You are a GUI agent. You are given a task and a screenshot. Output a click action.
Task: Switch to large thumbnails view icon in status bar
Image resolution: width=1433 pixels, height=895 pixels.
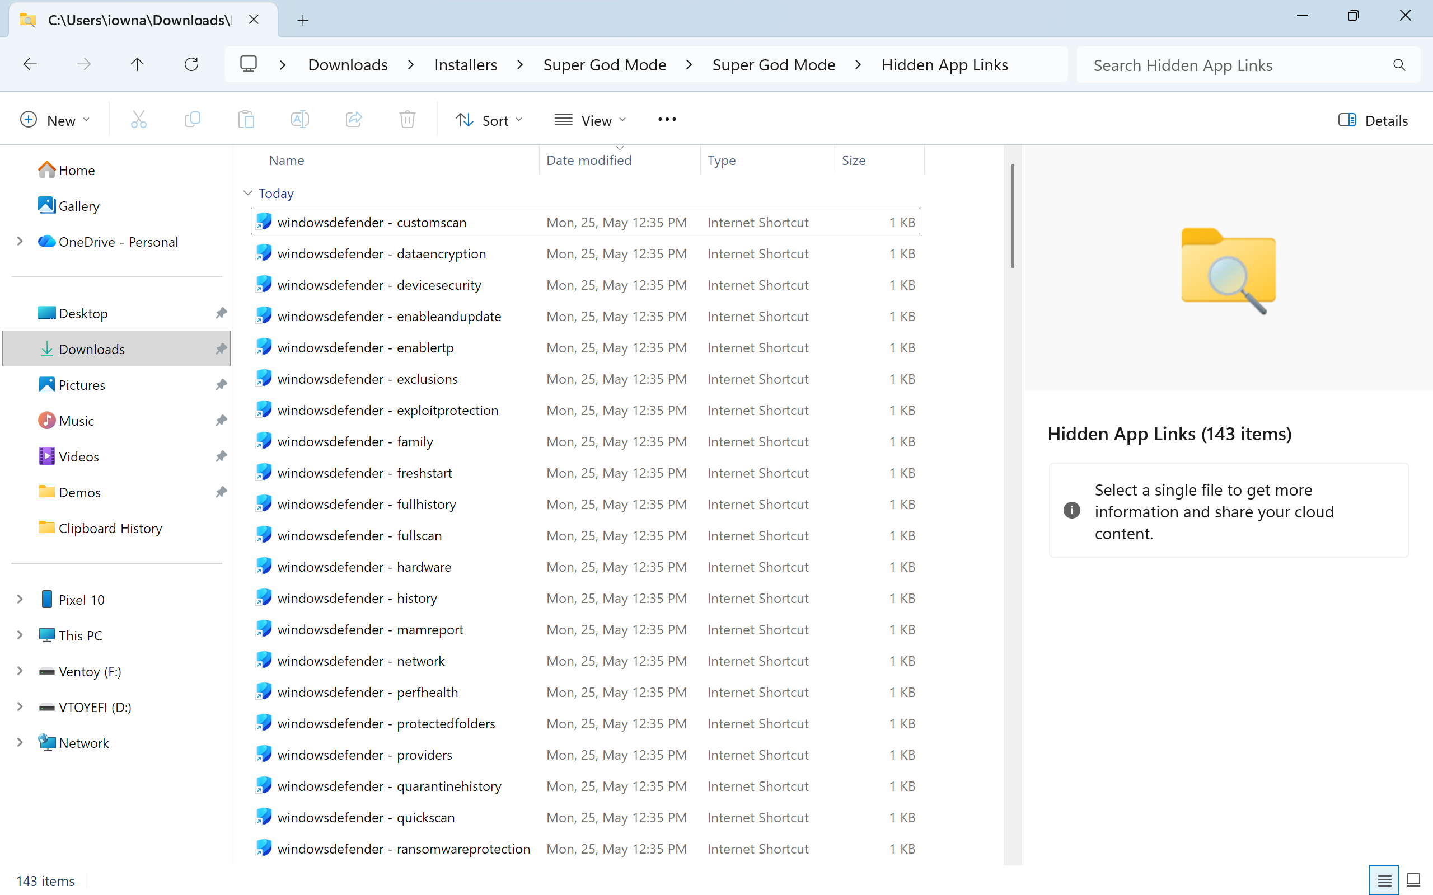pos(1413,881)
